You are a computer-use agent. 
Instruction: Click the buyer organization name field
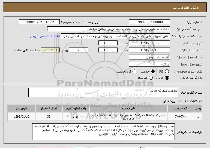109,29
